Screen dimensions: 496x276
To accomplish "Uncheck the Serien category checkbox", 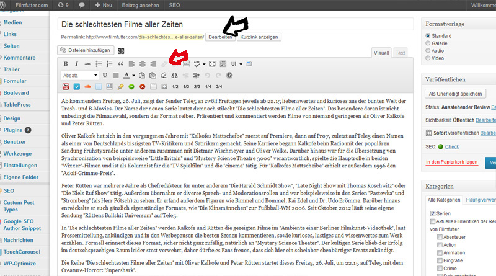I will pos(431,213).
